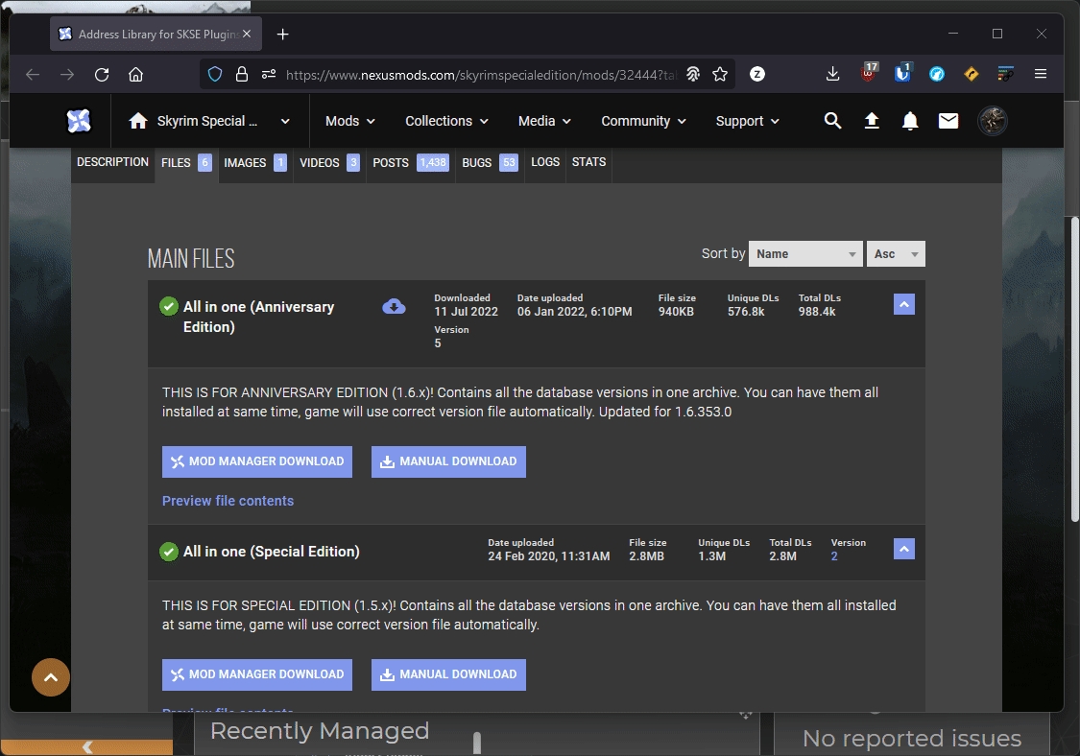The height and width of the screenshot is (756, 1080).
Task: Click Mod Manager Download for Anniversary Edition
Action: [256, 461]
